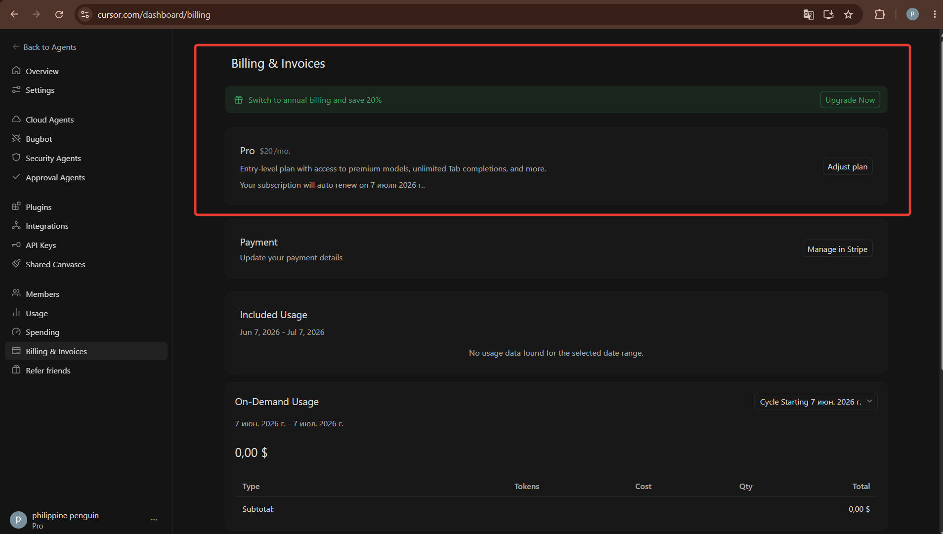Viewport: 943px width, 534px height.
Task: Reload the page with the refresh icon
Action: click(59, 14)
